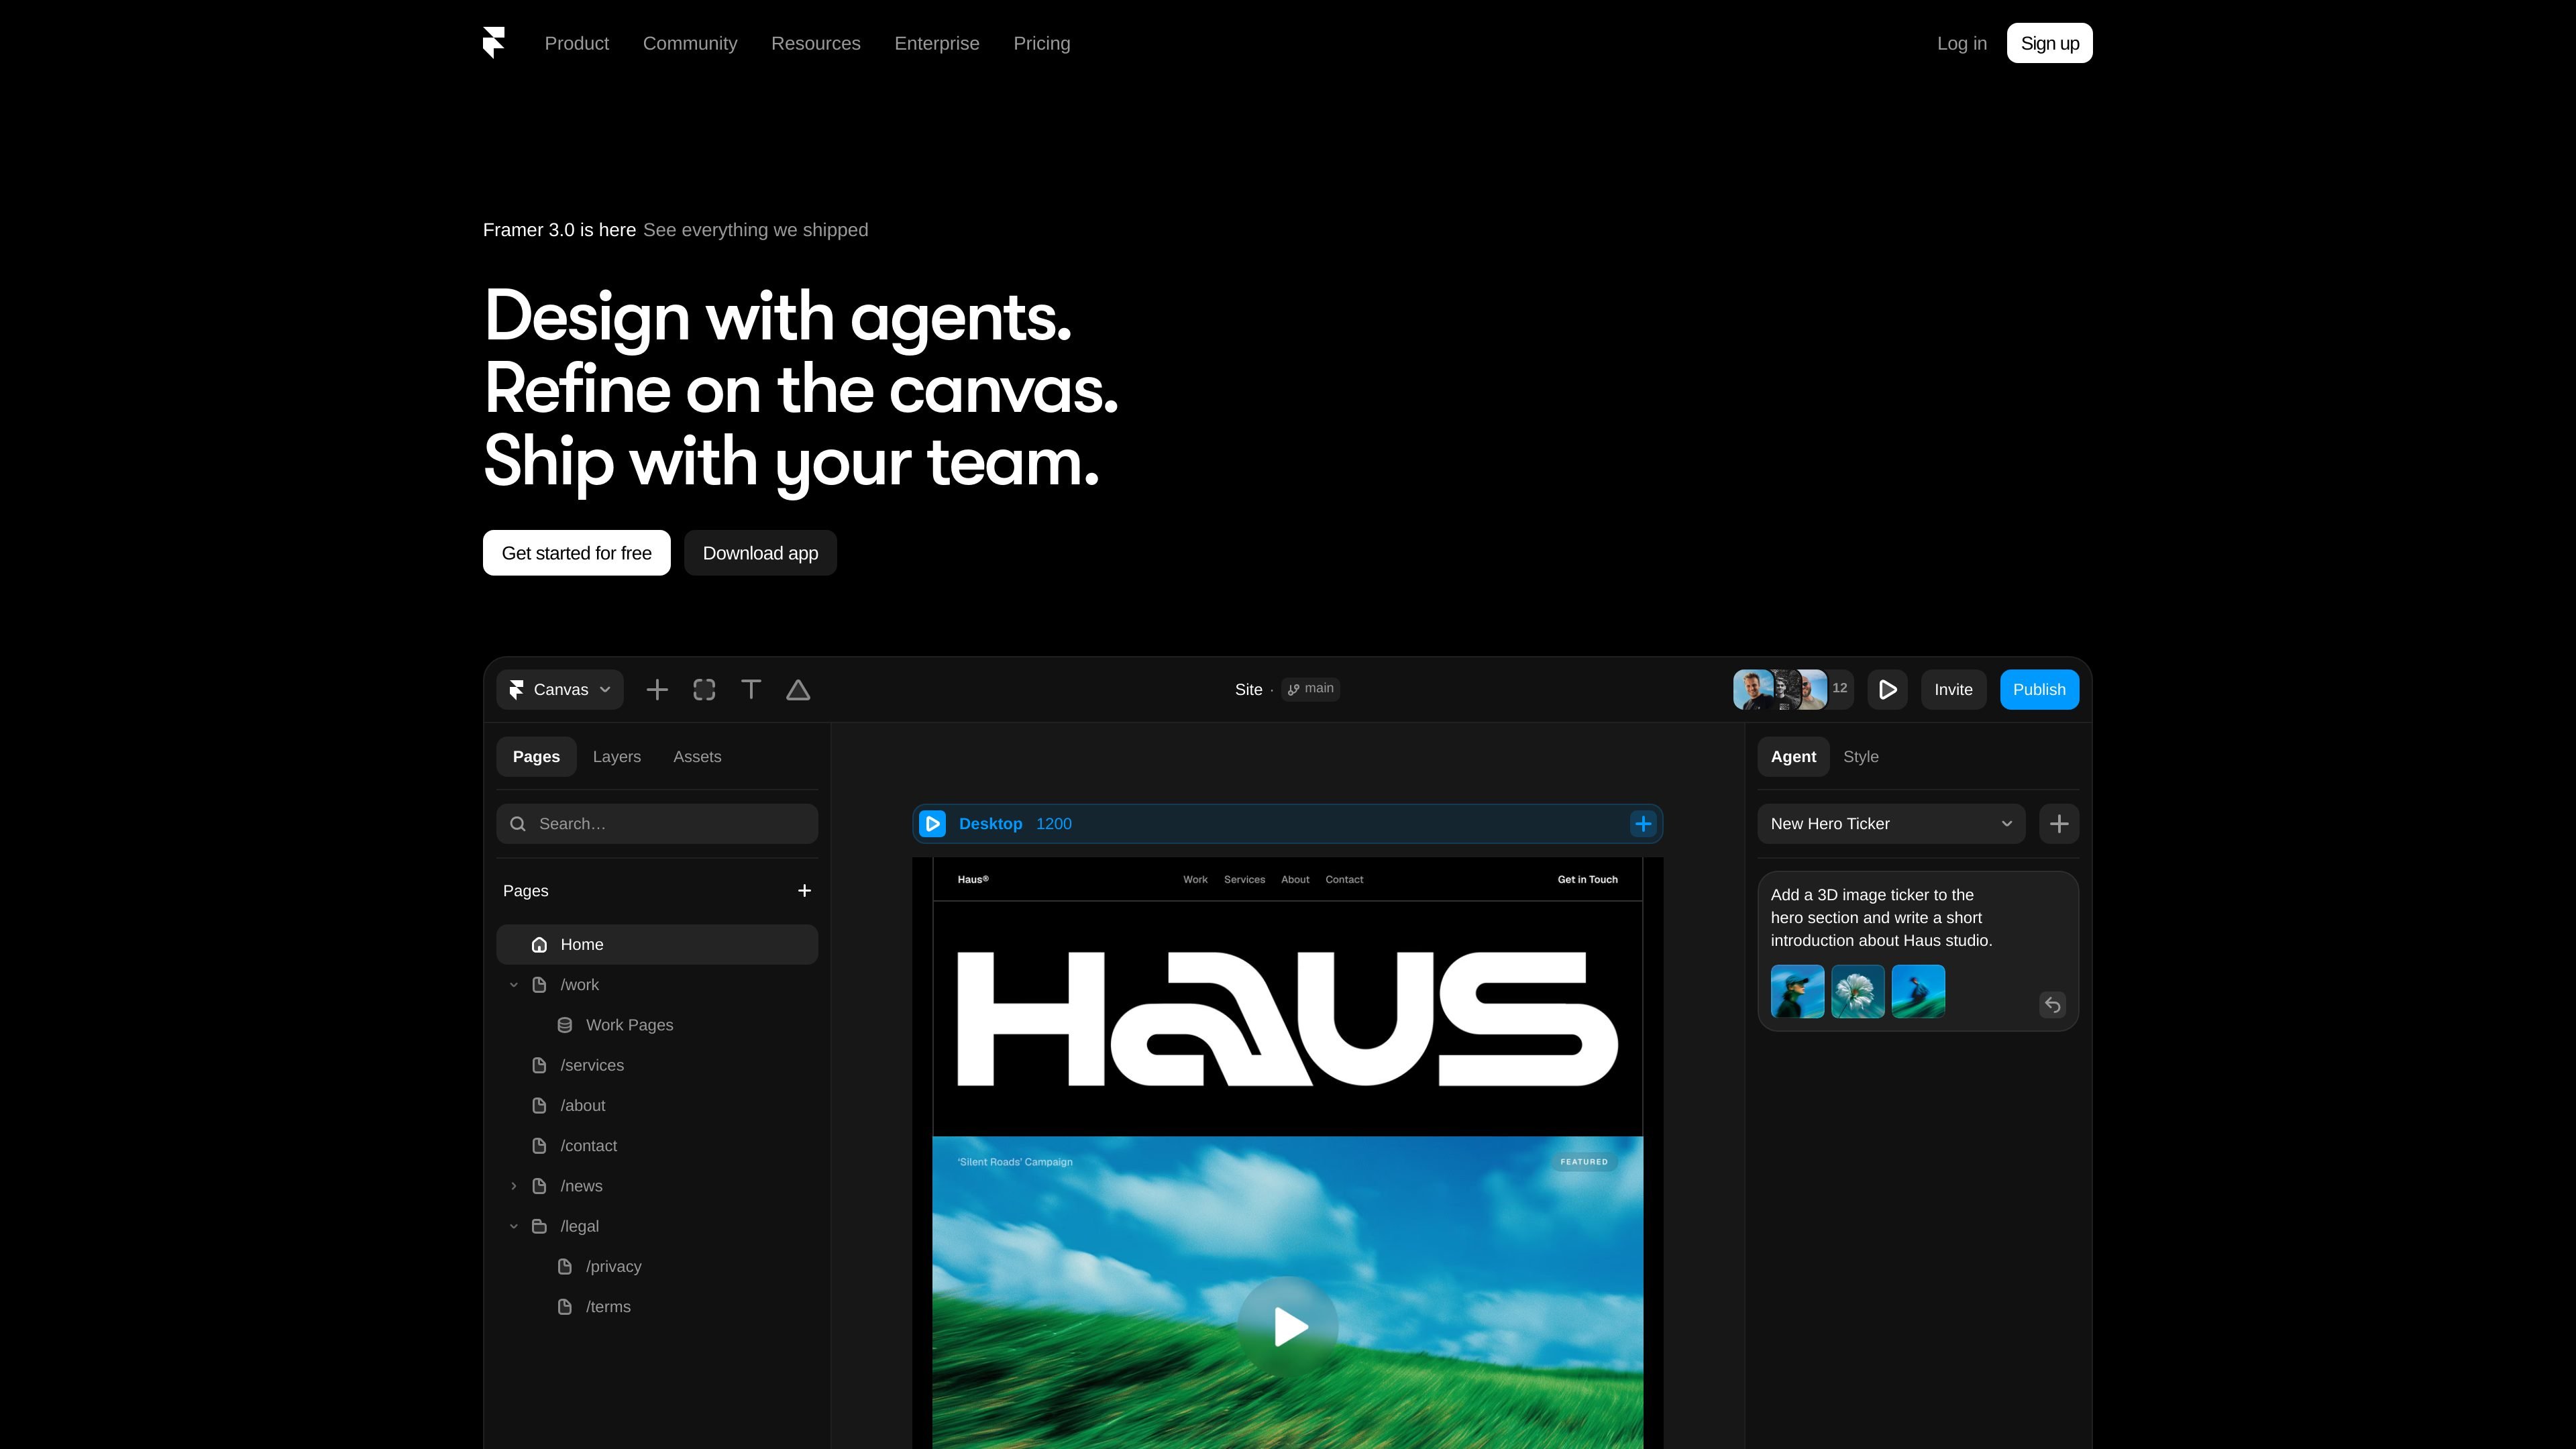The width and height of the screenshot is (2576, 1449).
Task: Switch to the Agent tab
Action: pyautogui.click(x=1793, y=757)
